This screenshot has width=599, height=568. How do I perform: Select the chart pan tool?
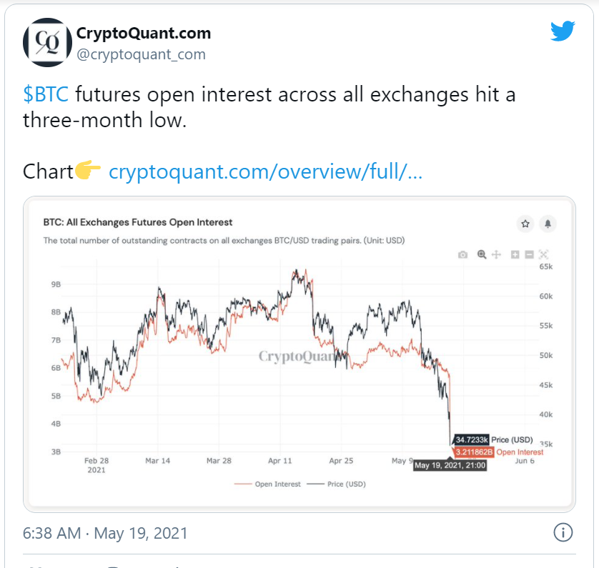click(x=496, y=254)
